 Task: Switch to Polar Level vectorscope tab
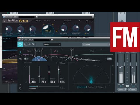91,87
